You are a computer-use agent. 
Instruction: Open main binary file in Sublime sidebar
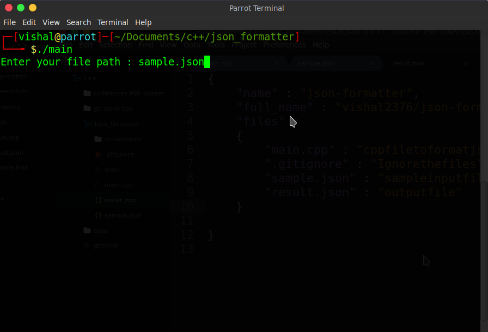[x=112, y=170]
